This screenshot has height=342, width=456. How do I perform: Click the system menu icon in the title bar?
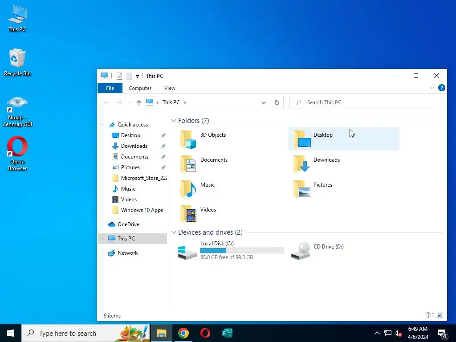click(x=105, y=76)
